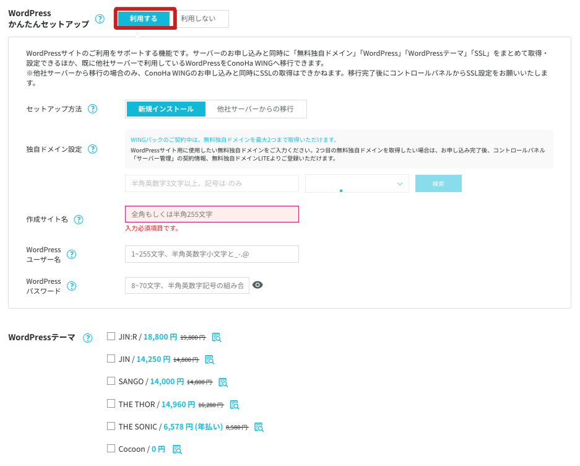Preview the JIN:R theme details icon
580x466 pixels.
[x=217, y=338]
